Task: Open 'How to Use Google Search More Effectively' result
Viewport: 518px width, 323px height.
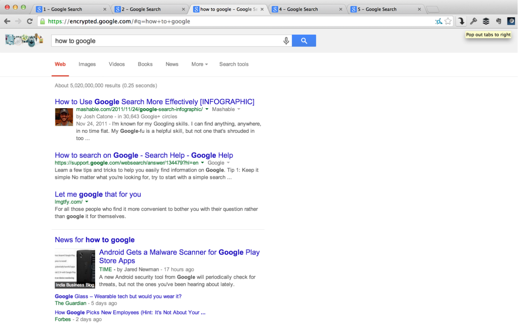Action: click(x=155, y=102)
